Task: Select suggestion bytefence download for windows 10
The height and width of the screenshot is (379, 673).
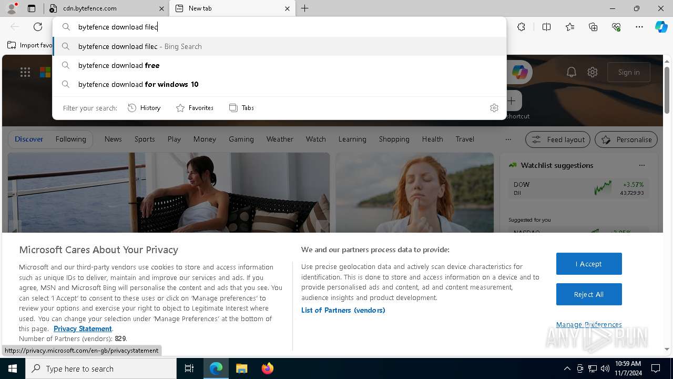Action: tap(279, 84)
